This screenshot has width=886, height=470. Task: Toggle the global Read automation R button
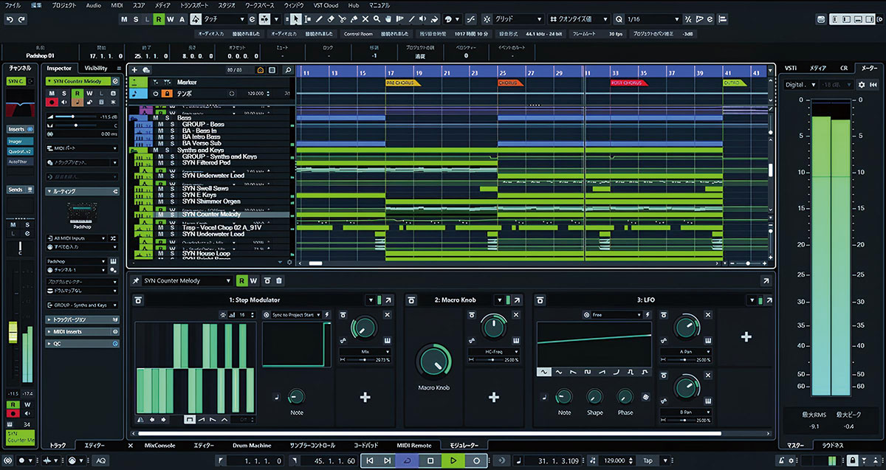coord(159,18)
